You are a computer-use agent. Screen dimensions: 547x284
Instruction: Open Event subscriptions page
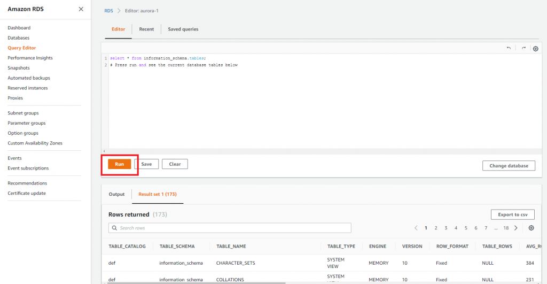coord(28,168)
